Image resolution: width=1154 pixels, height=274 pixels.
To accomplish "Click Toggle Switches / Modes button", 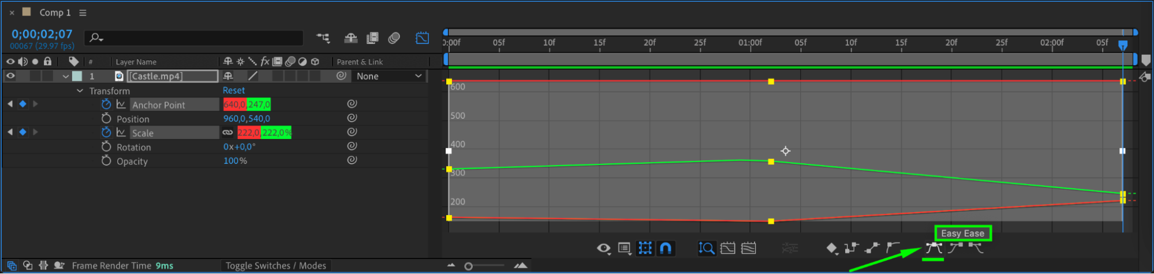I will pyautogui.click(x=276, y=266).
